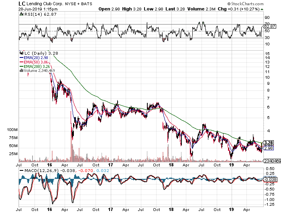Click the MACD(12,26,9) legend label
Viewport: 281px width, 213px height.
coord(42,170)
